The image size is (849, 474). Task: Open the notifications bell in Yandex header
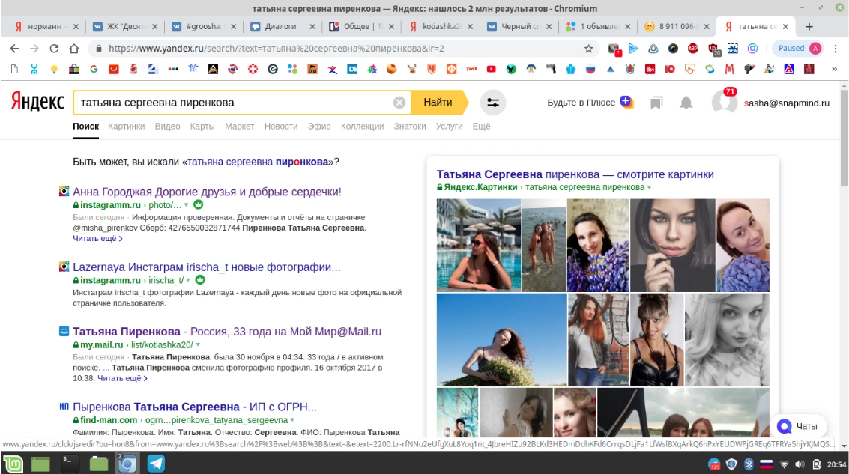coord(686,103)
